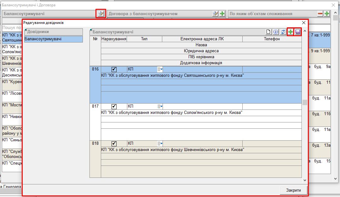
Task: Click the Електронна адреса ЛК column header
Action: click(202, 39)
